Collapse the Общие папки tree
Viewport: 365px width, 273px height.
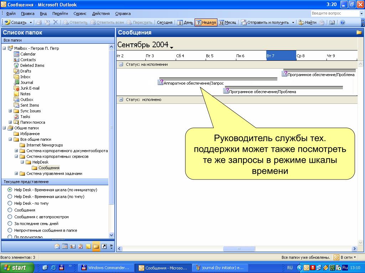tap(4, 128)
